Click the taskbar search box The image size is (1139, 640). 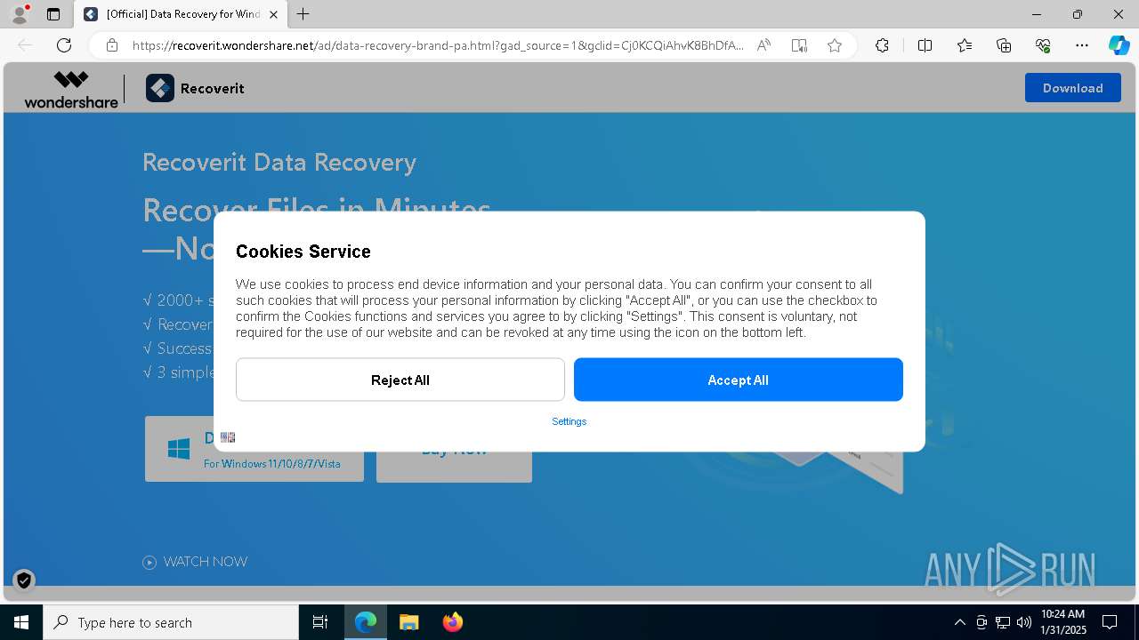pos(171,622)
